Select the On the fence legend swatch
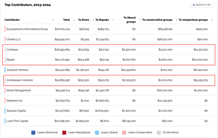 [159, 133]
